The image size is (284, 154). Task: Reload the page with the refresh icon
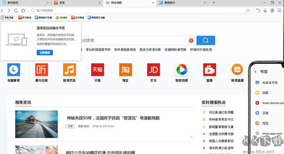16,10
